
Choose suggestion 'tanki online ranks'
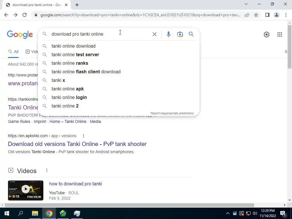click(x=119, y=63)
